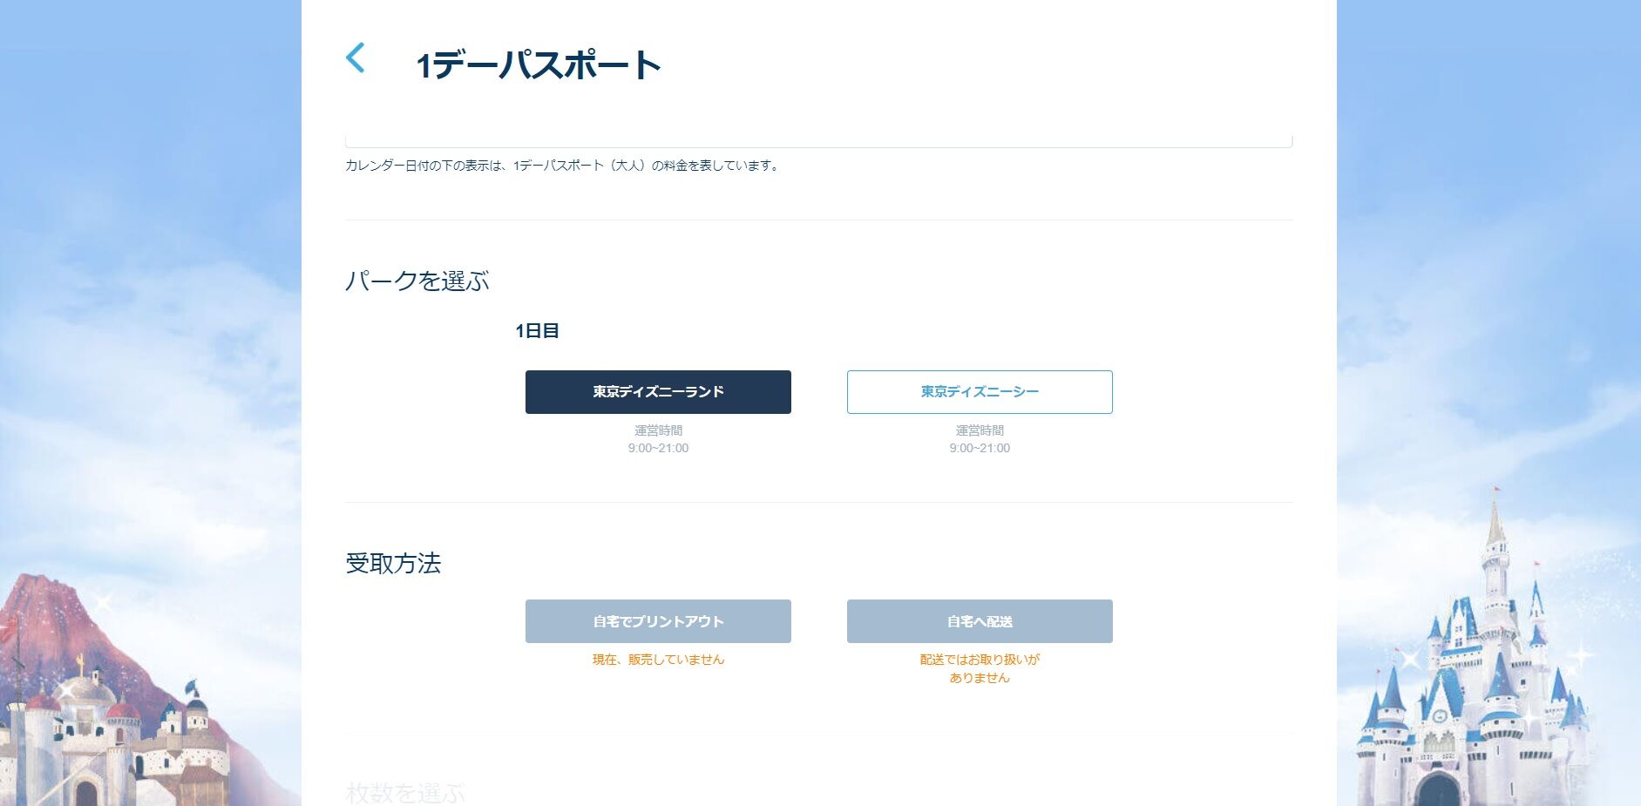Click 配送ではお取り扱いがありません notice text
The height and width of the screenshot is (806, 1641).
click(x=980, y=668)
